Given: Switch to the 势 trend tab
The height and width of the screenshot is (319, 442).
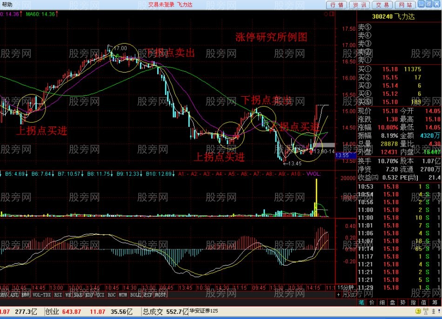Looking at the screenshot, I should tap(403, 302).
